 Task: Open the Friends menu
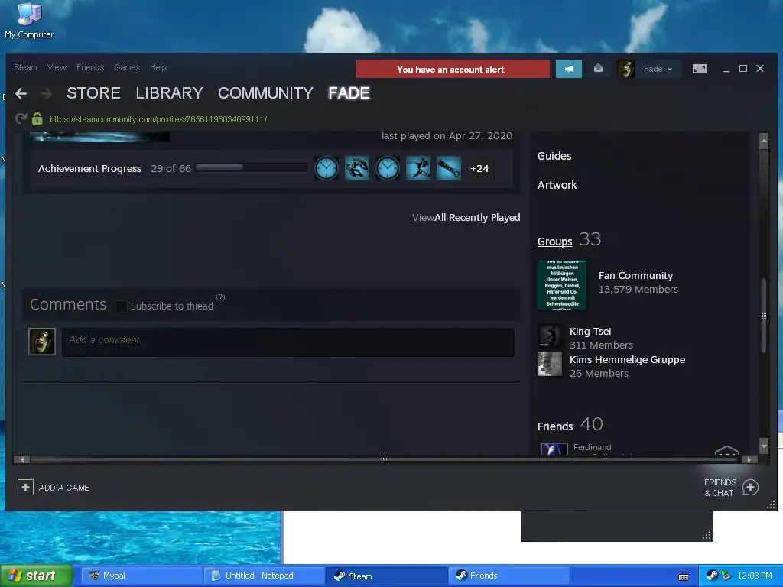pos(90,67)
